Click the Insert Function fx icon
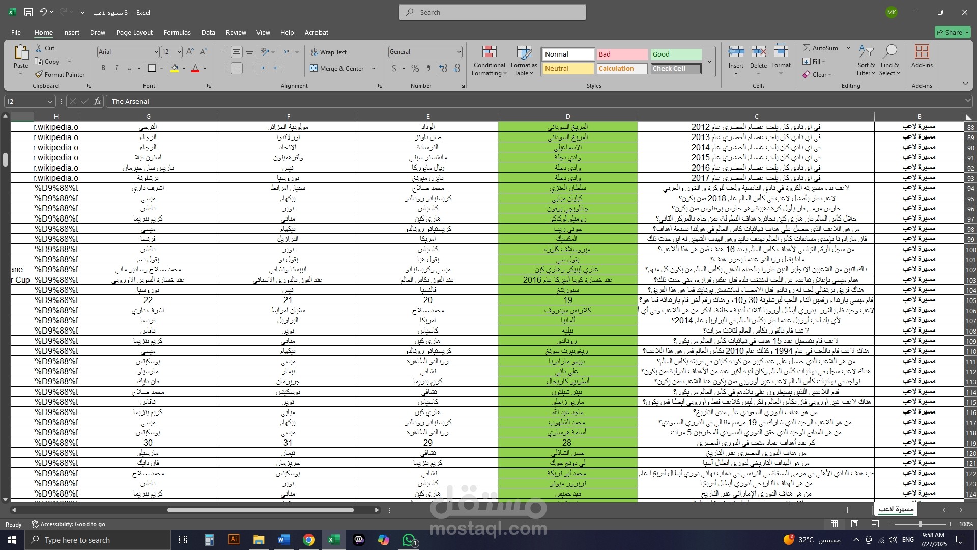Screen dimensions: 977x550 click(97, 101)
